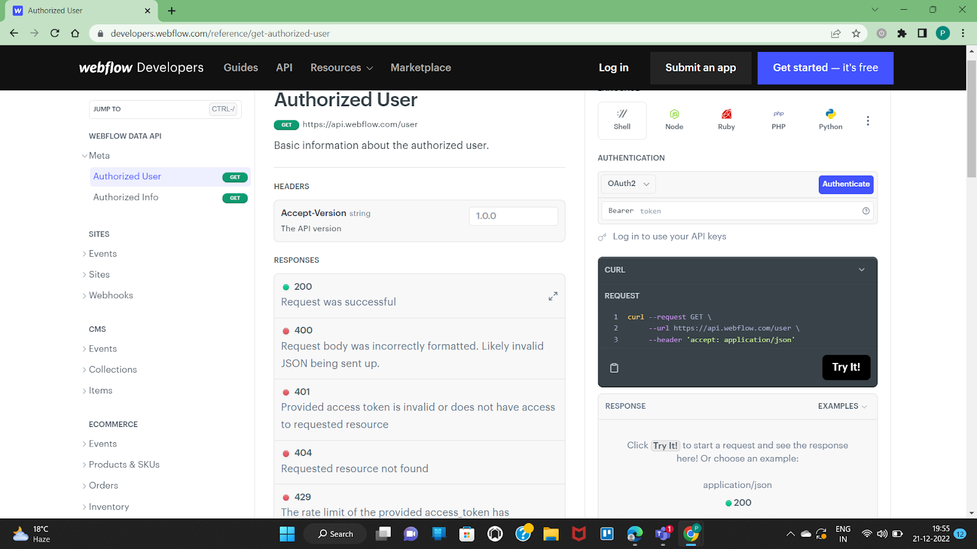Viewport: 977px width, 549px height.
Task: Click the Accept-Version input field
Action: click(513, 216)
